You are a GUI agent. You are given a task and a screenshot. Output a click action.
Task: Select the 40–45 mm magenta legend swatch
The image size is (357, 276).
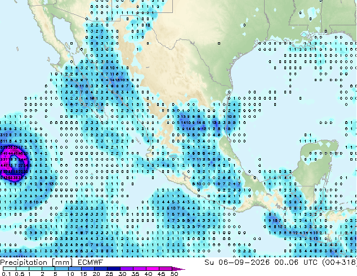pyautogui.click(x=152, y=269)
